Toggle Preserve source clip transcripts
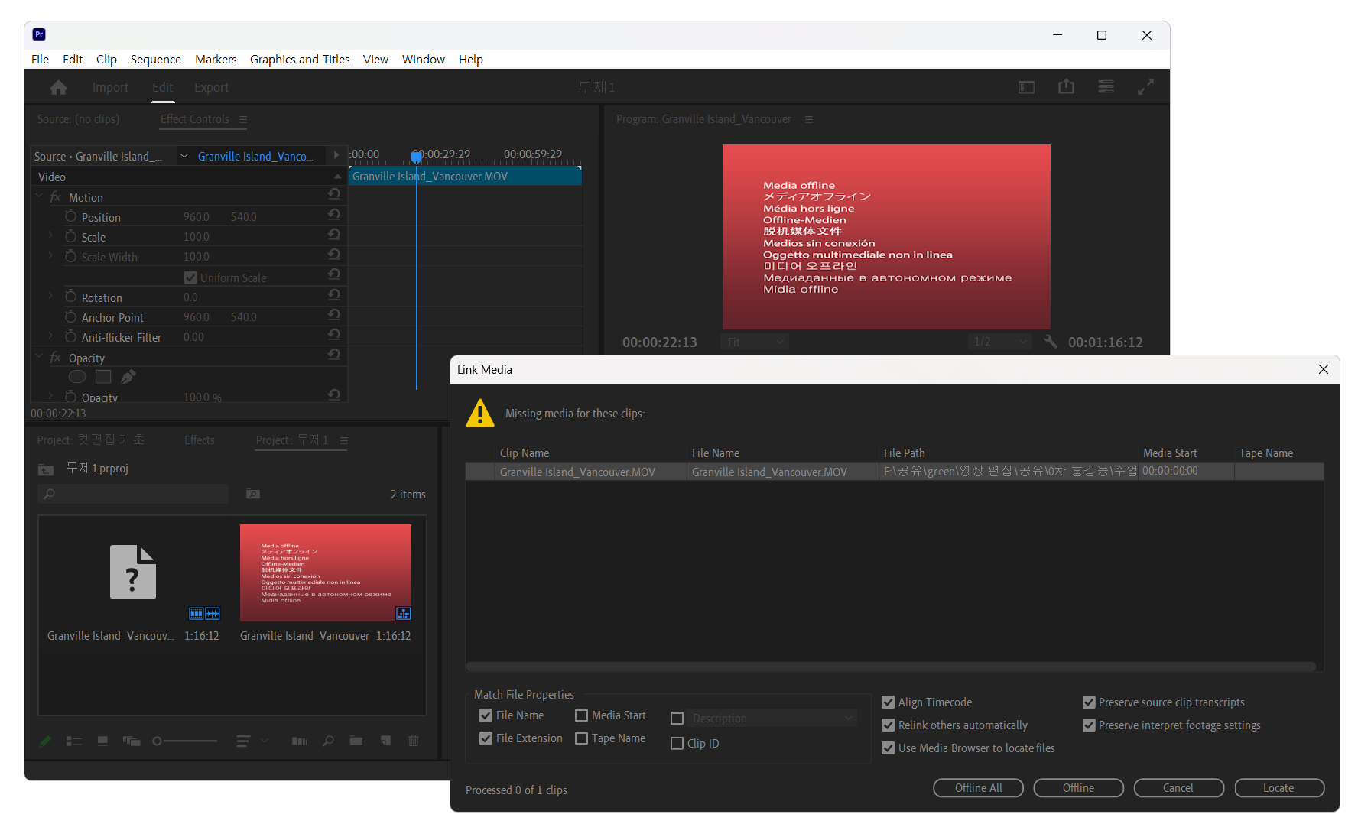 [1089, 702]
